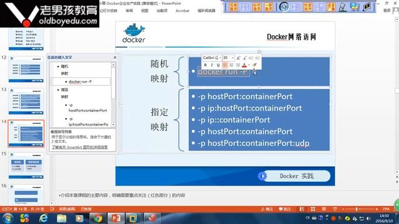
Task: Open the Acrobat ribbon tab
Action: tap(183, 11)
